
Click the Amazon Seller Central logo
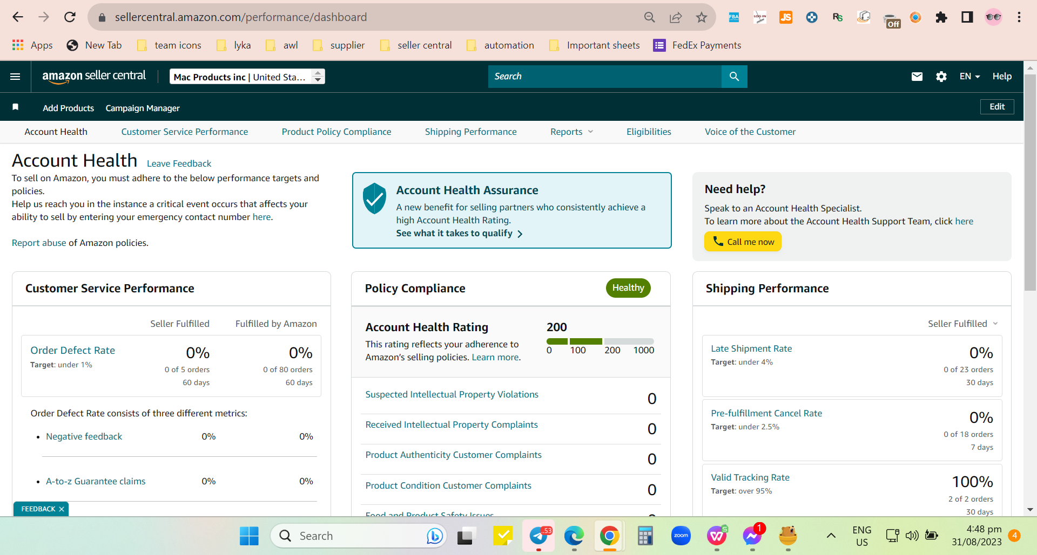94,77
